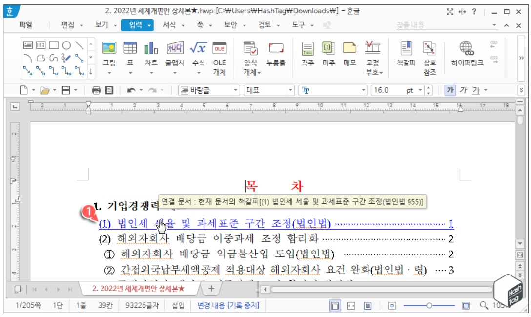Collapse ribbon with up chevron
531x317 pixels.
click(x=506, y=25)
